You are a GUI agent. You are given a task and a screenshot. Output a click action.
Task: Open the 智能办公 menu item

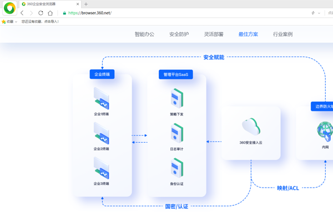(144, 34)
